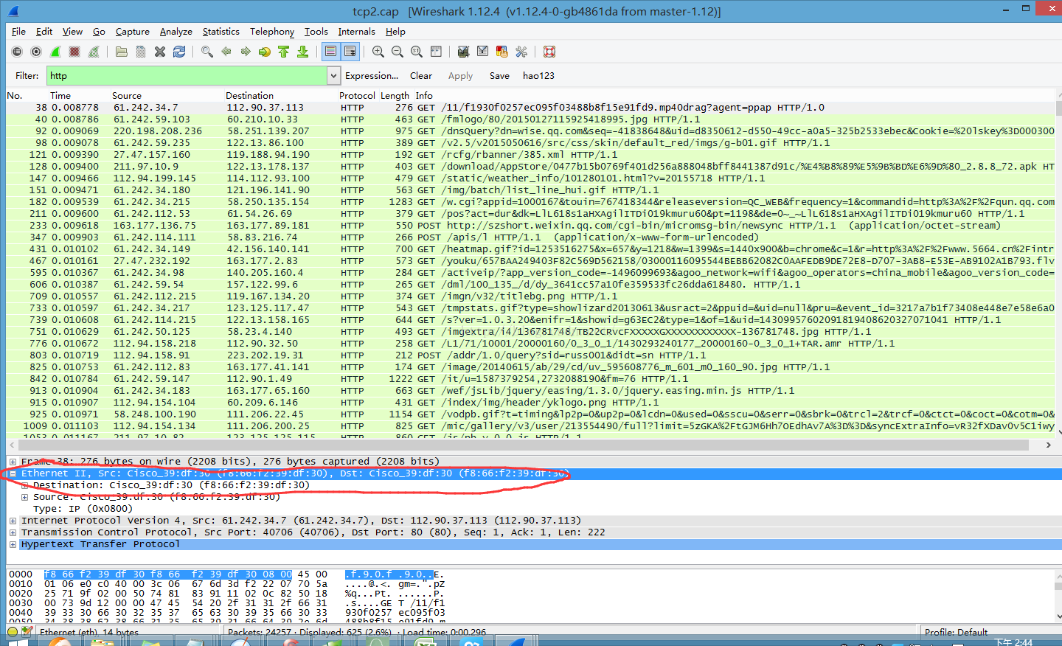Image resolution: width=1062 pixels, height=646 pixels.
Task: Open the File menu
Action: click(x=18, y=32)
